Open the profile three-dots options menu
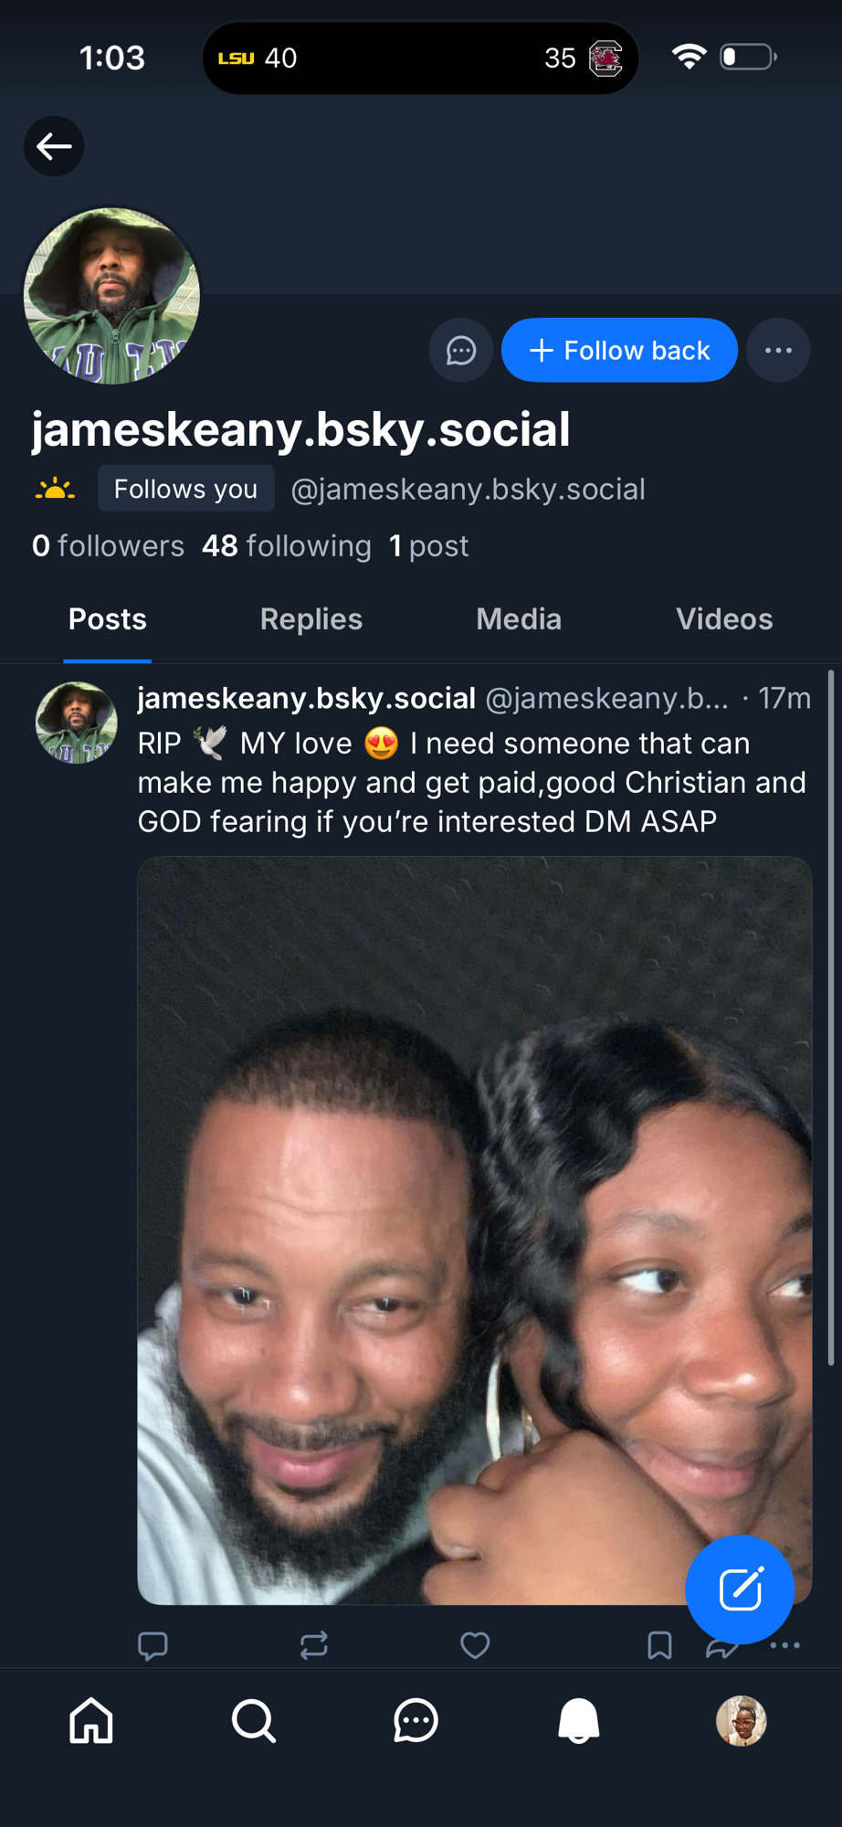This screenshot has height=1827, width=842. 778,351
